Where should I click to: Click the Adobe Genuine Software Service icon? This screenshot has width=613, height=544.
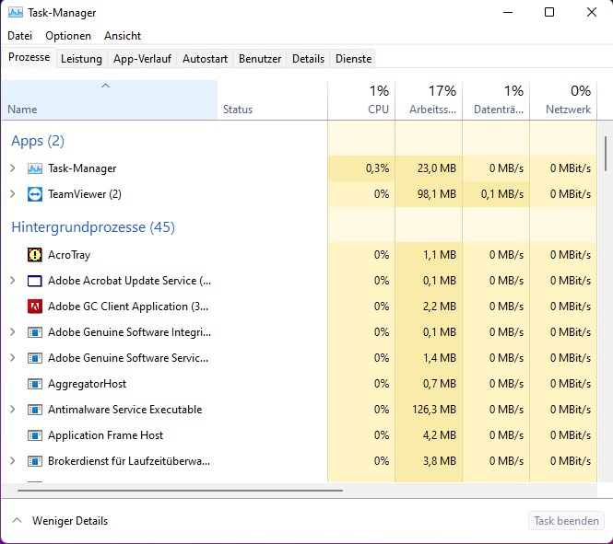tap(35, 358)
